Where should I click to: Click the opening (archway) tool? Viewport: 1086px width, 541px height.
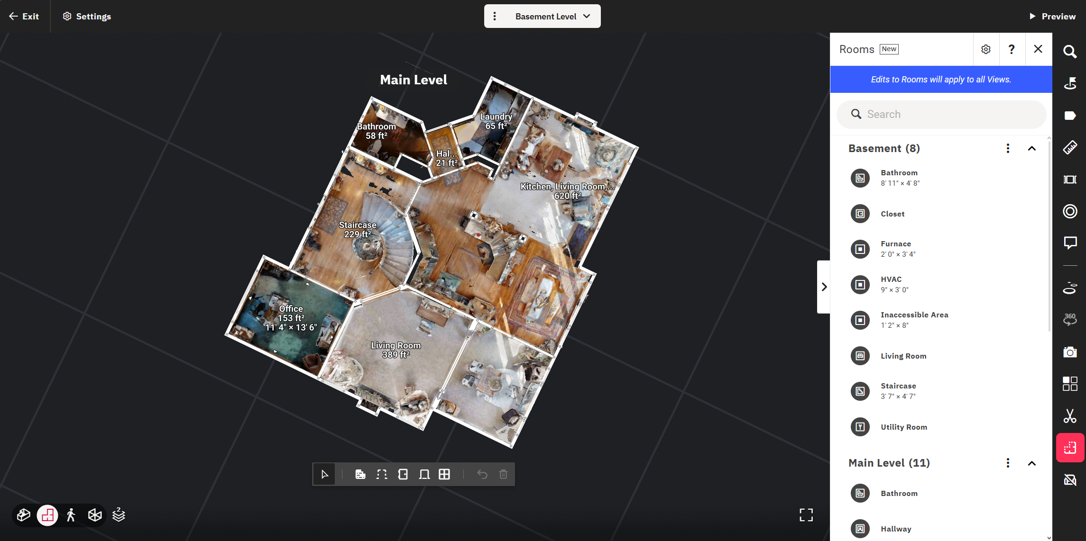point(424,474)
